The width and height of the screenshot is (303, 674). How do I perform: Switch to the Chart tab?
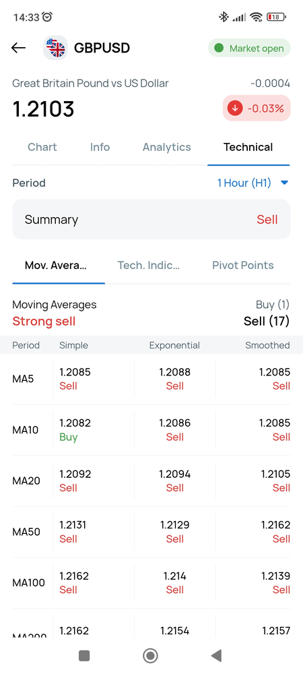point(42,147)
